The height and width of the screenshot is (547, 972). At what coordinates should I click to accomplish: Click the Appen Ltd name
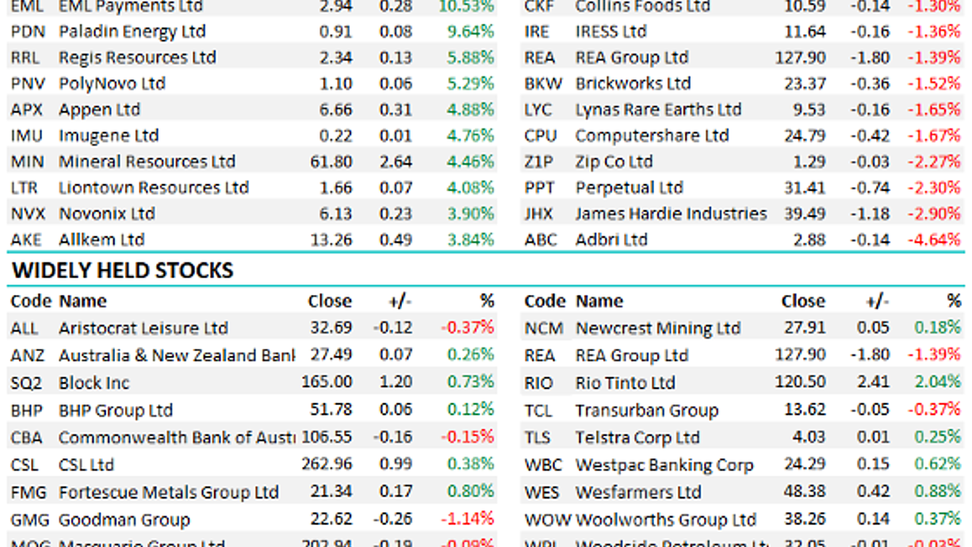click(x=99, y=110)
